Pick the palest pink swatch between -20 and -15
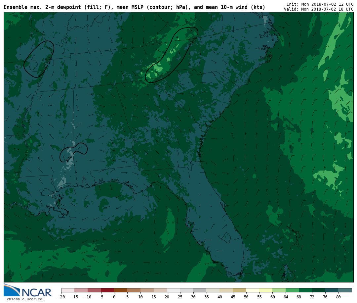 click(68, 290)
